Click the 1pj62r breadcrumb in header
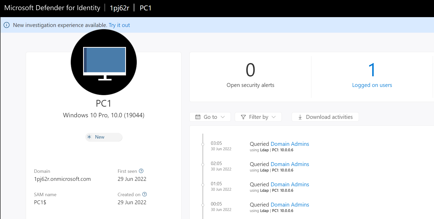 (x=119, y=8)
